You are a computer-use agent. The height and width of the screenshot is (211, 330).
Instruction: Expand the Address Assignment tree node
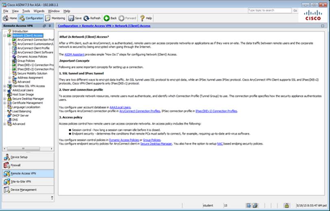click(x=10, y=77)
